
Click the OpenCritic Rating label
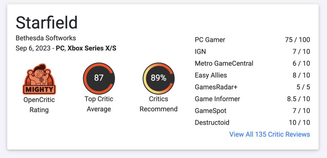(39, 104)
